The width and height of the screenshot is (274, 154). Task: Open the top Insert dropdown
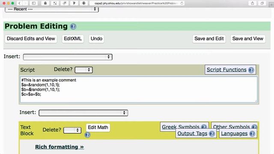[68, 57]
